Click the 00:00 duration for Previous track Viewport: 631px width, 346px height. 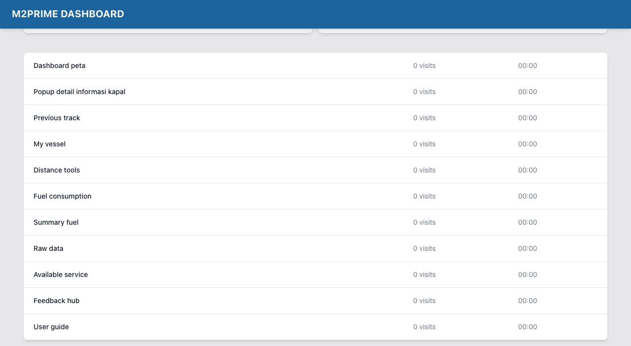527,118
